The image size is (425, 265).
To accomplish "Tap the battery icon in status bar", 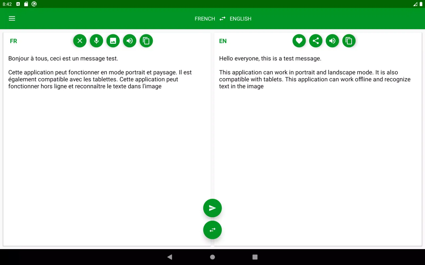I will (x=421, y=4).
